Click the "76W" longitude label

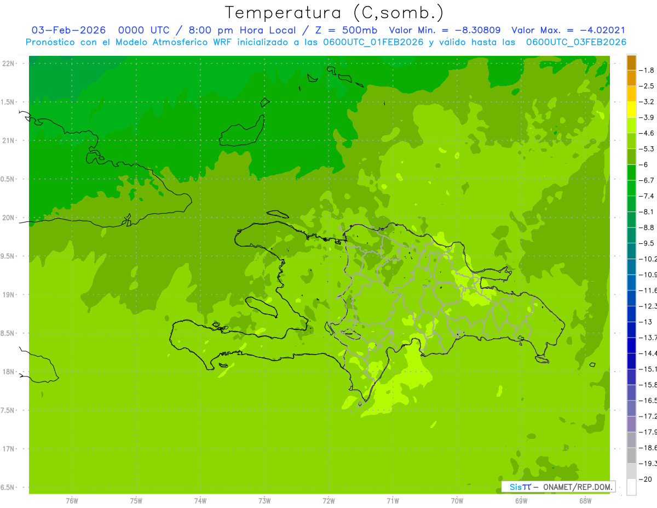(x=72, y=501)
